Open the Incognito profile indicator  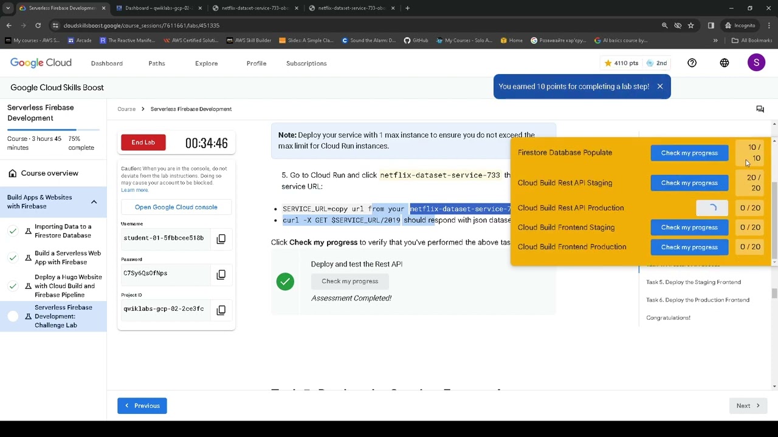coord(740,25)
